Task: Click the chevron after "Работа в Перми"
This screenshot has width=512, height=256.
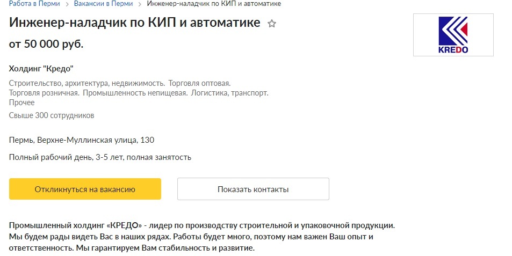Action: pos(67,4)
